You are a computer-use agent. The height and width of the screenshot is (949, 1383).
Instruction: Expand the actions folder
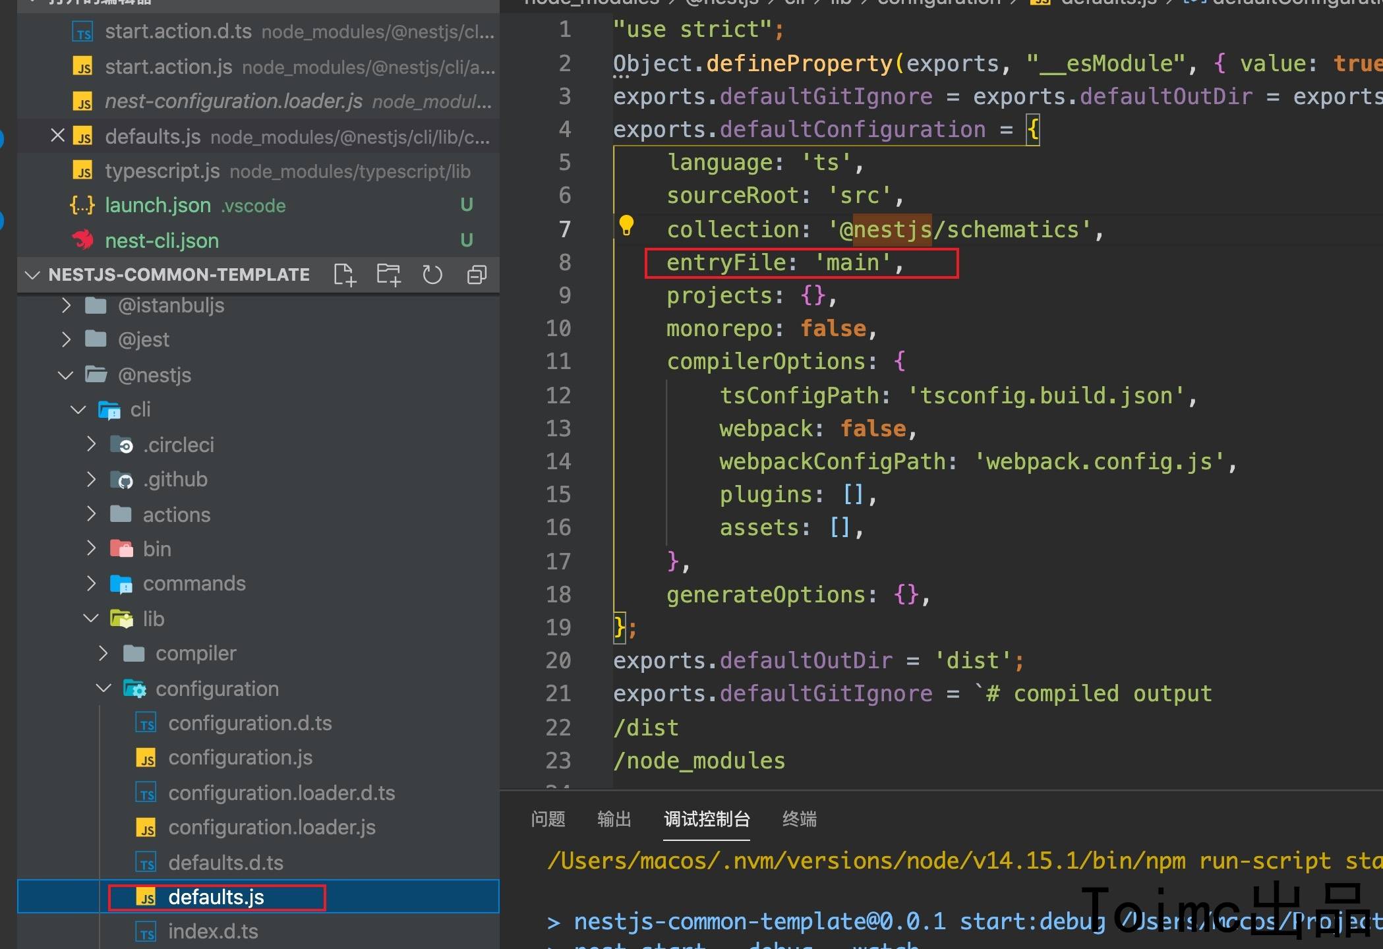coord(91,513)
